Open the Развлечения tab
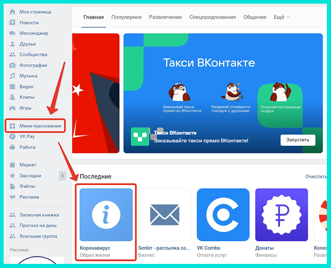The height and width of the screenshot is (268, 331). click(165, 17)
